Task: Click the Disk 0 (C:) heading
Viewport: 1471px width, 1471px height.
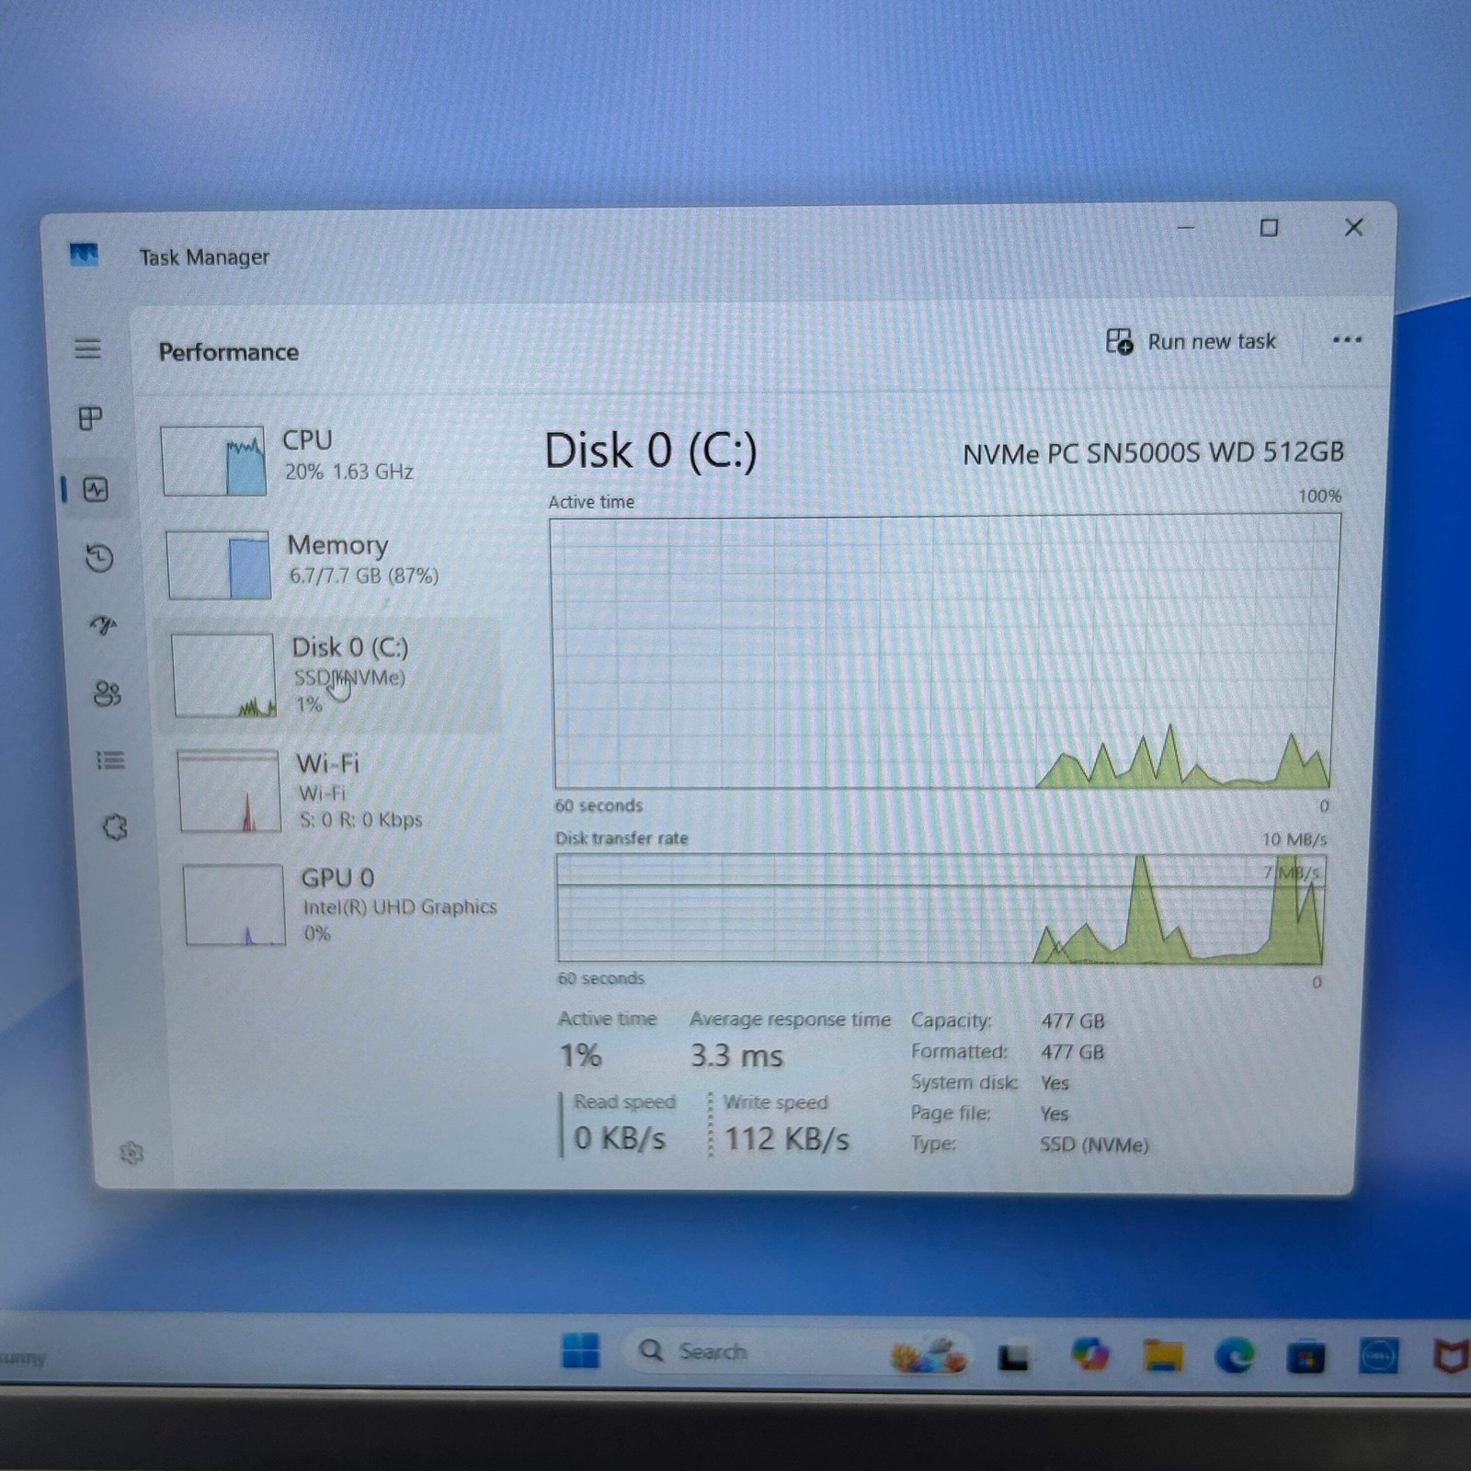Action: [651, 450]
